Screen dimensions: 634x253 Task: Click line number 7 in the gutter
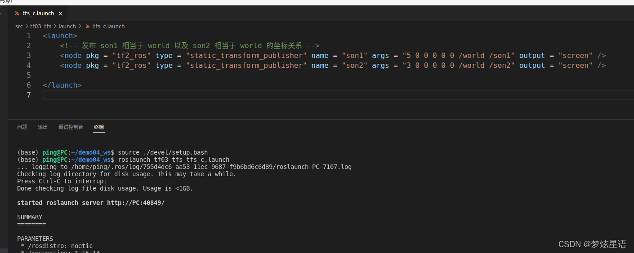pyautogui.click(x=29, y=95)
